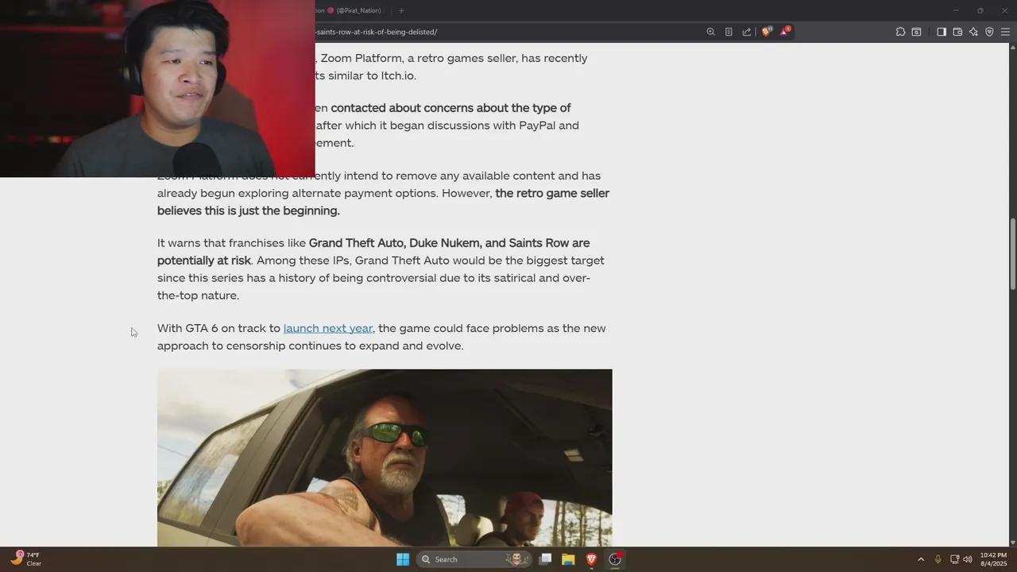Click the microphone tray icon
Viewport: 1017px width, 572px height.
(x=938, y=559)
